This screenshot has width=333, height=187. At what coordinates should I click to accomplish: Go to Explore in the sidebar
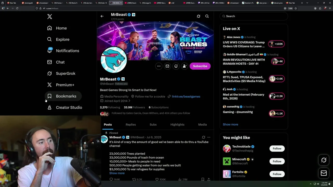[x=58, y=39]
